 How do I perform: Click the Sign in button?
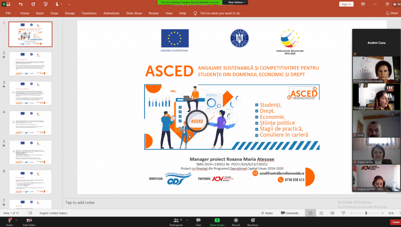coord(346,4)
